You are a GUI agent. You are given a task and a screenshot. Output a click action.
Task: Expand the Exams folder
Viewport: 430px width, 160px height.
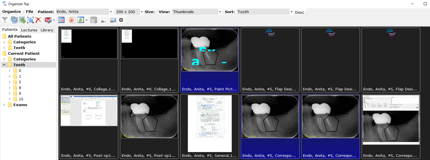click(4, 105)
